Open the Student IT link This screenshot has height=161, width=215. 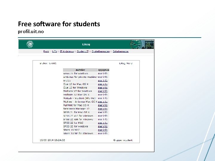click(x=82, y=51)
